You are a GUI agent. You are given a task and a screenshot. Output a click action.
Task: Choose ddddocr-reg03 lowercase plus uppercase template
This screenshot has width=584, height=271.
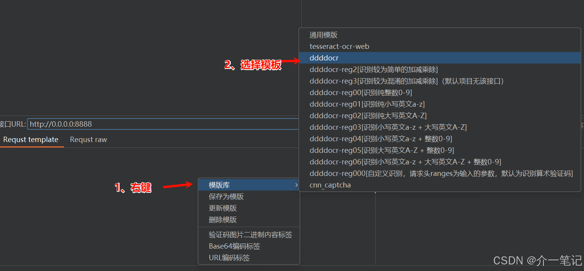point(440,127)
